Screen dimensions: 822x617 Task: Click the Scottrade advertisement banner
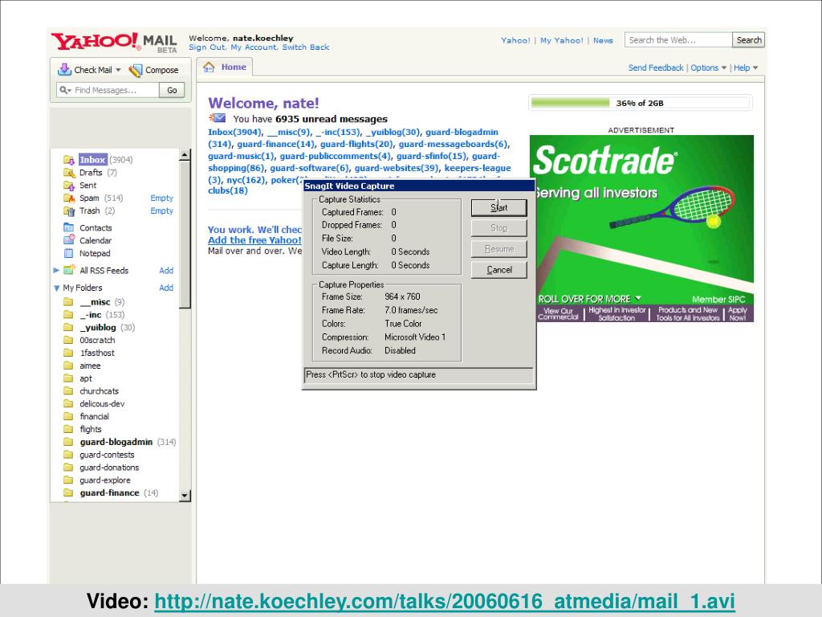point(641,228)
